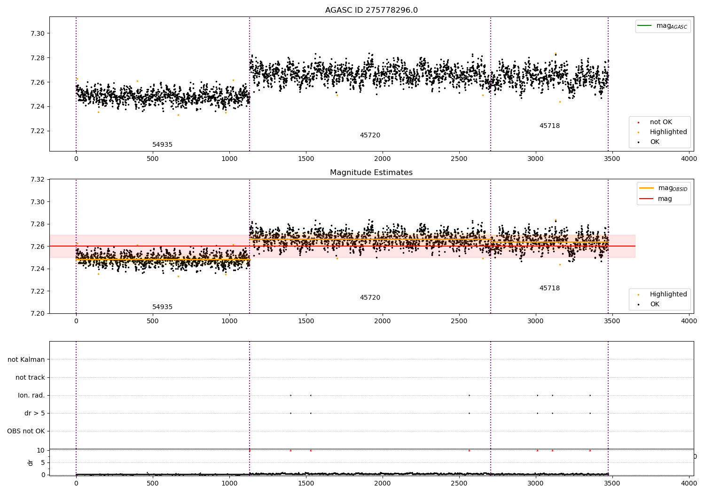Click red dr triangle marker near 3350
This screenshot has height=494, width=705.
pos(590,450)
